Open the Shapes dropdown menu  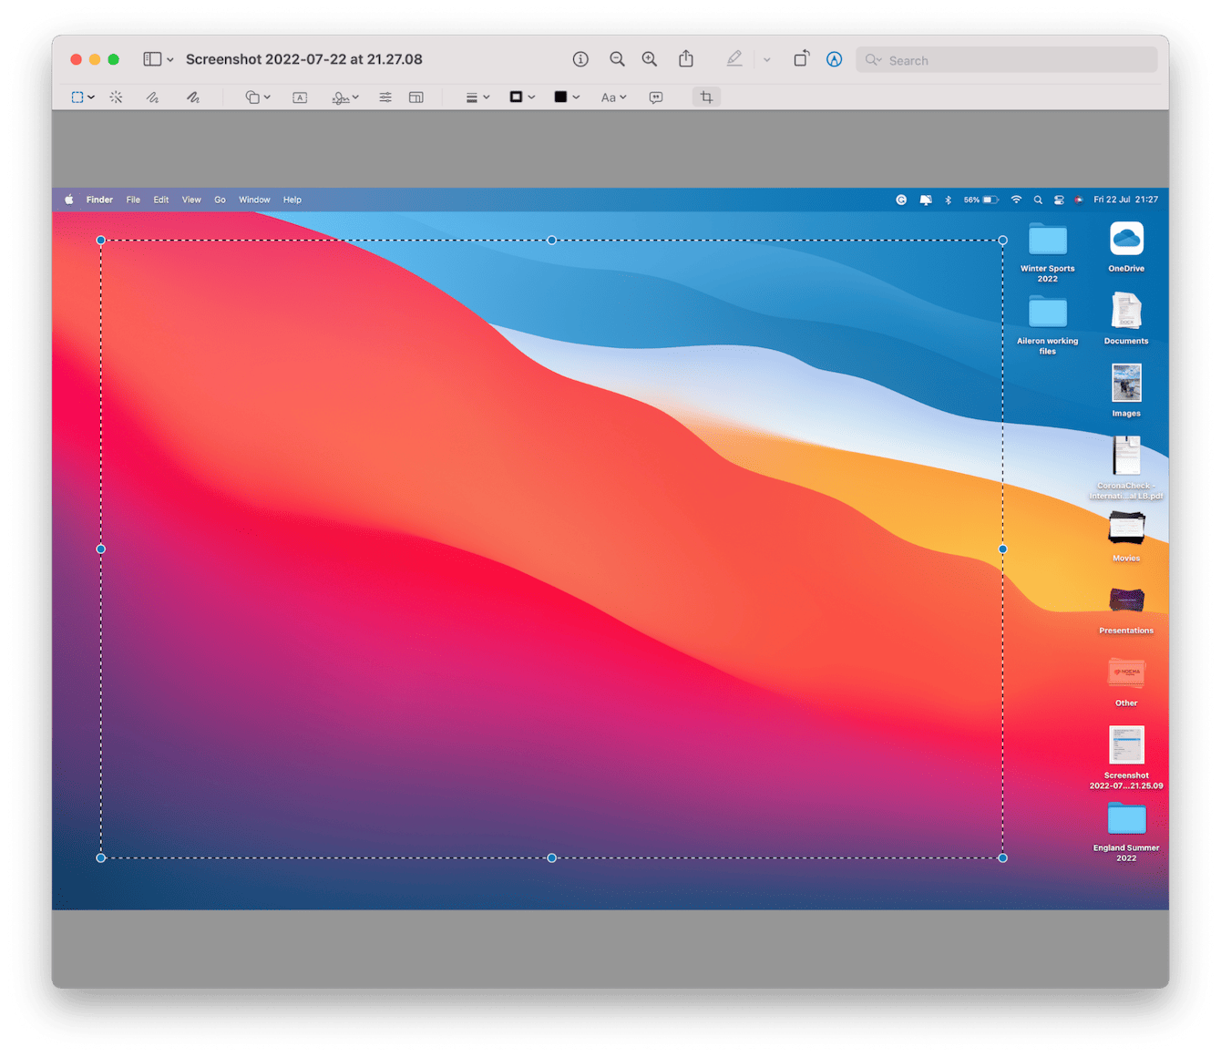click(258, 97)
